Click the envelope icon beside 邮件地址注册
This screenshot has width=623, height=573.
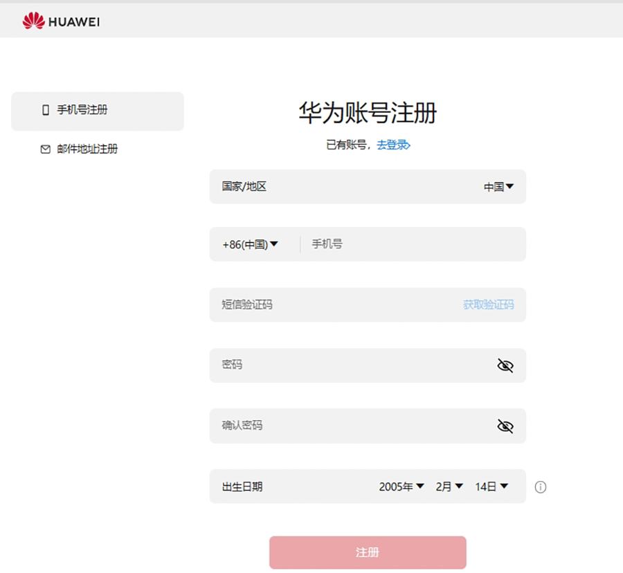pos(44,149)
